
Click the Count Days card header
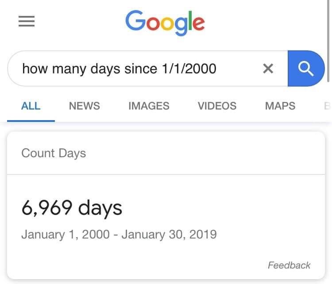point(54,153)
